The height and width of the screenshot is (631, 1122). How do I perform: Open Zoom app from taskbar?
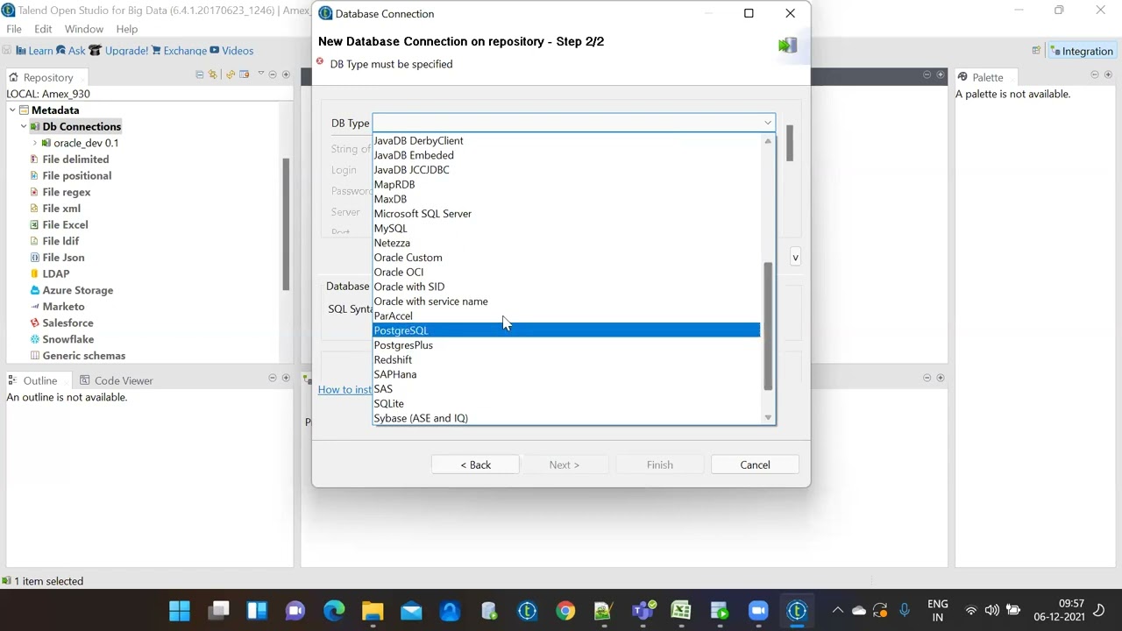758,610
